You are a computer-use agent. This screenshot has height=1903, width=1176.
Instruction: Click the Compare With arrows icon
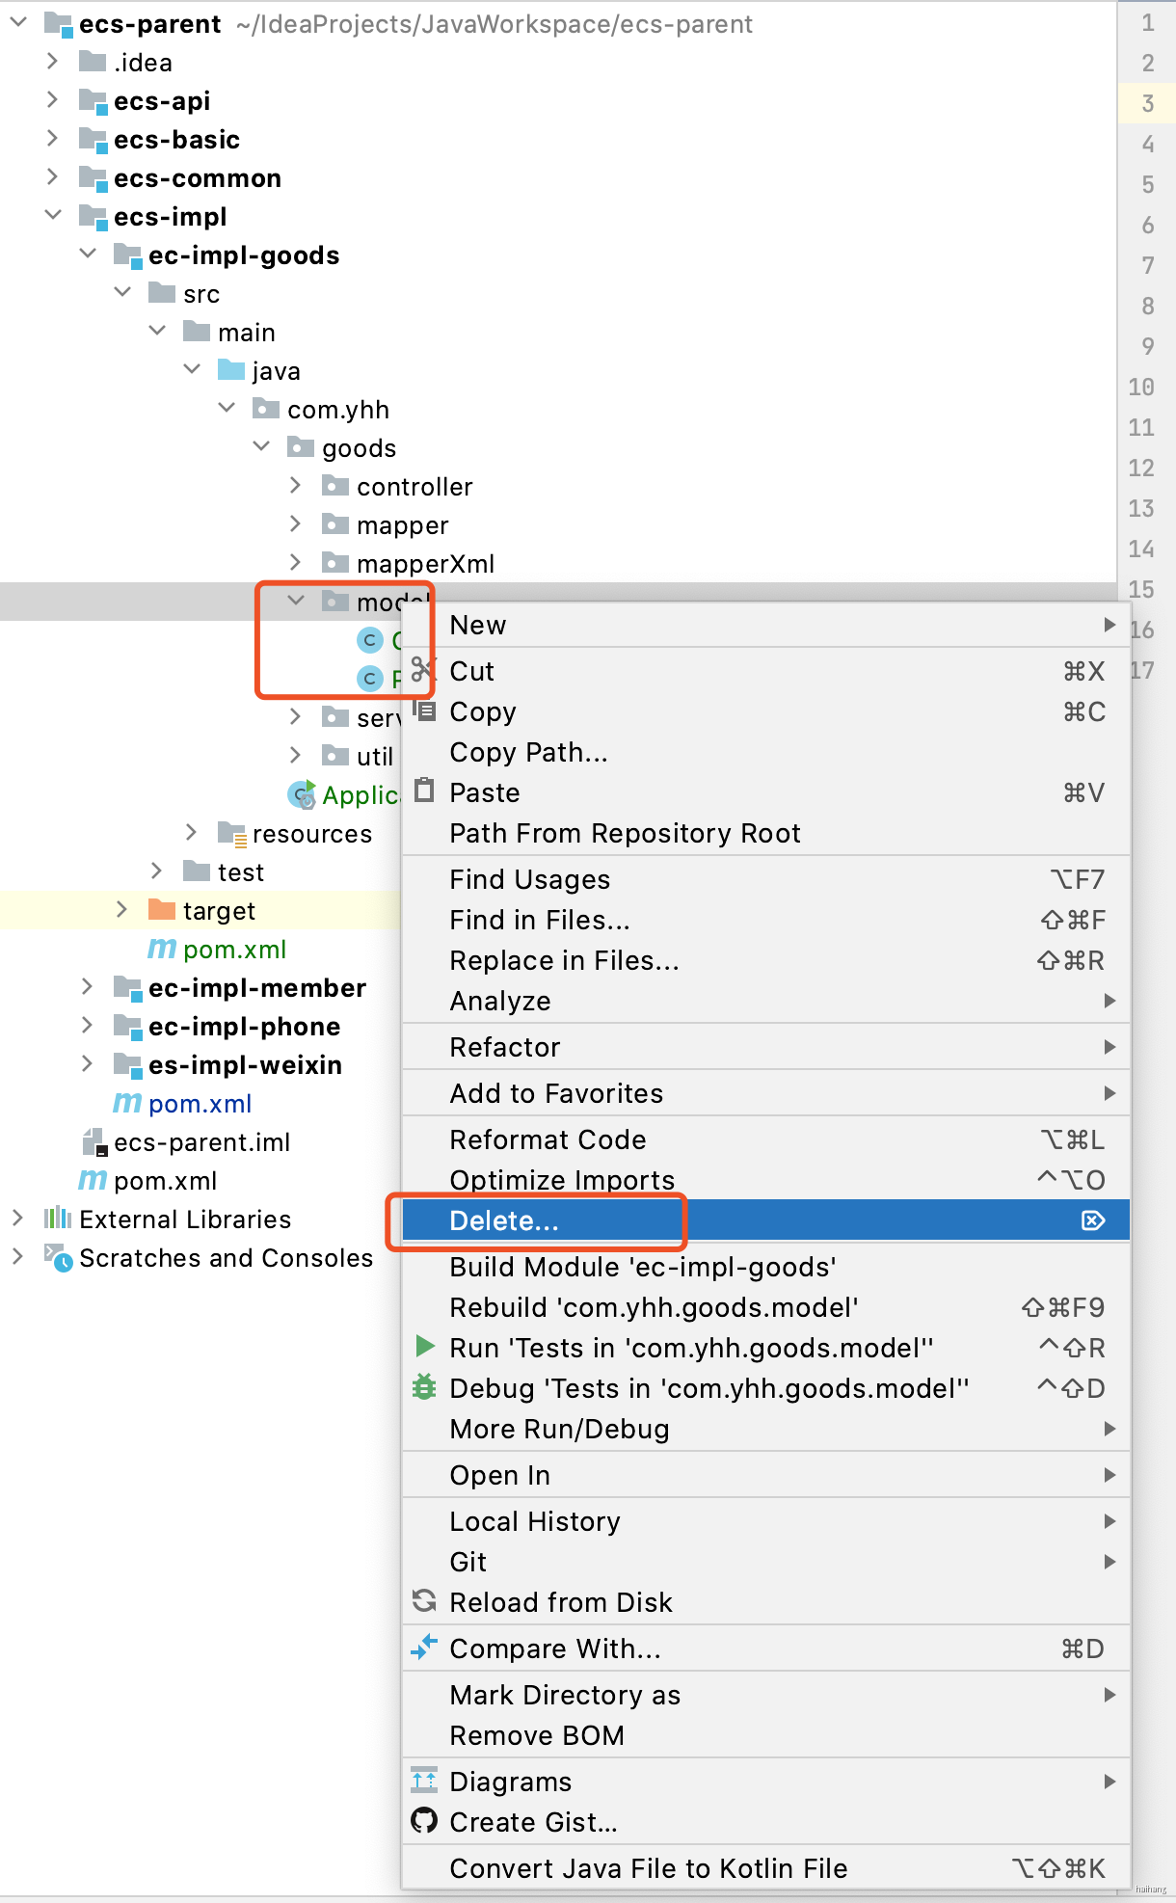pos(424,1648)
